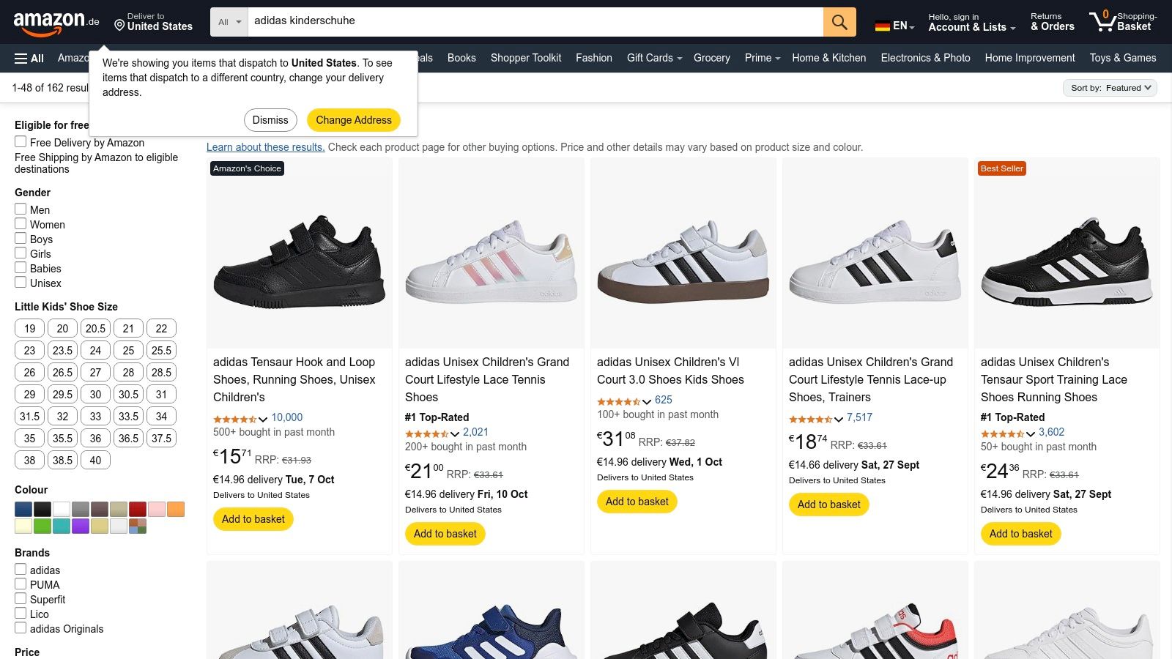Check the Boys gender filter
Image resolution: width=1172 pixels, height=659 pixels.
coord(21,239)
